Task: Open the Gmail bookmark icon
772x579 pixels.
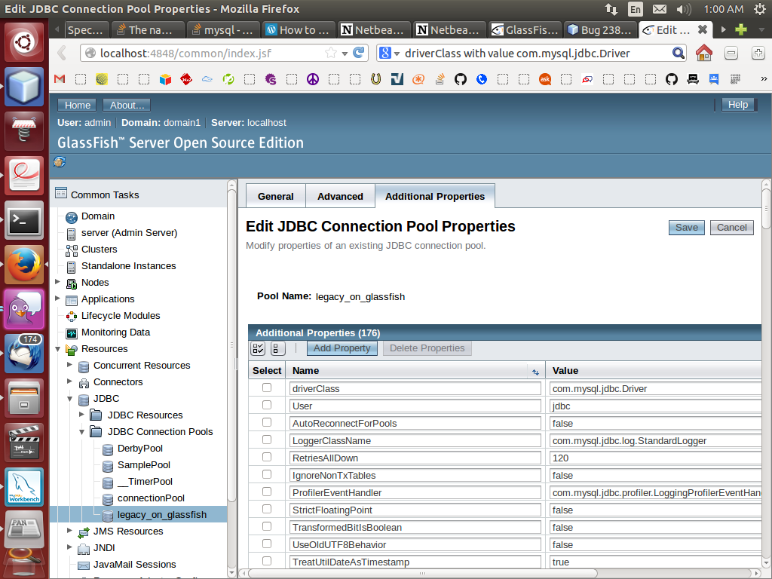Action: click(60, 78)
